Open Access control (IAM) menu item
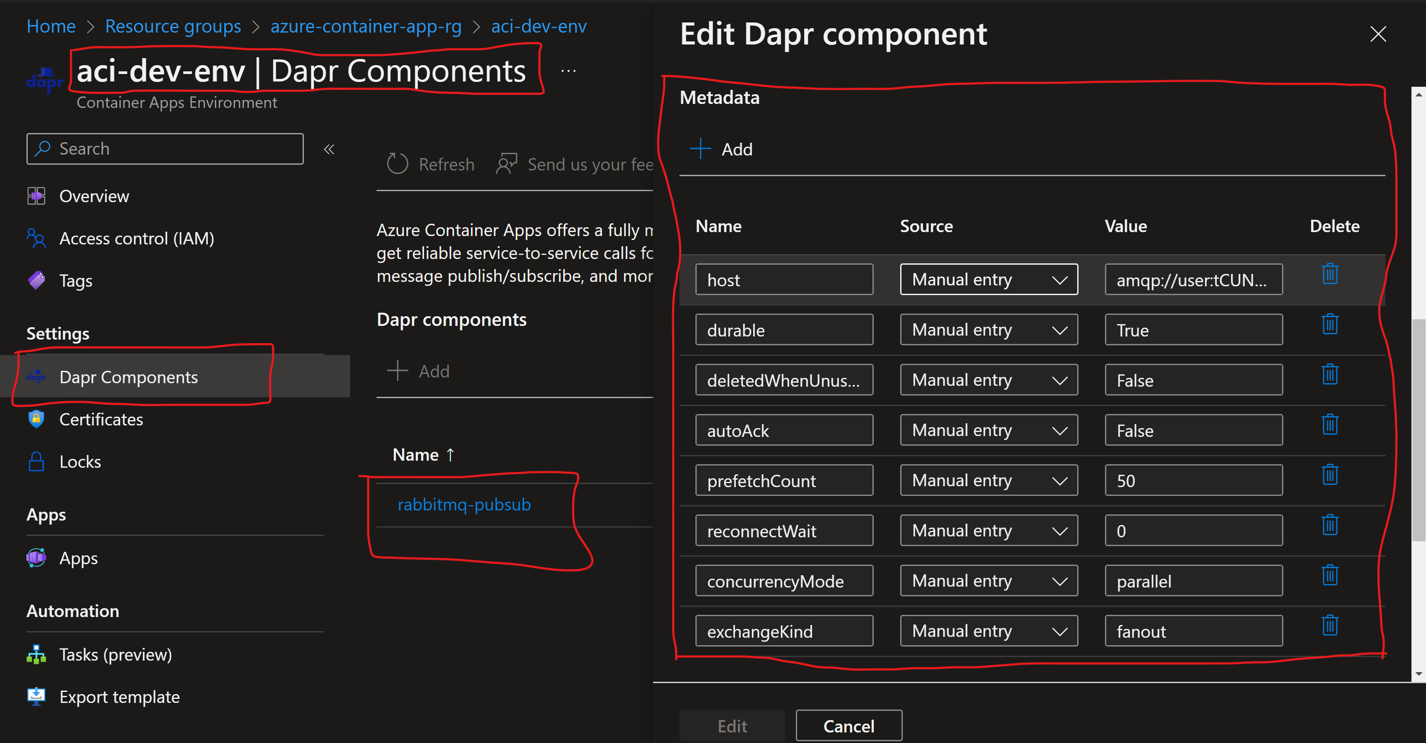1426x743 pixels. 137,238
